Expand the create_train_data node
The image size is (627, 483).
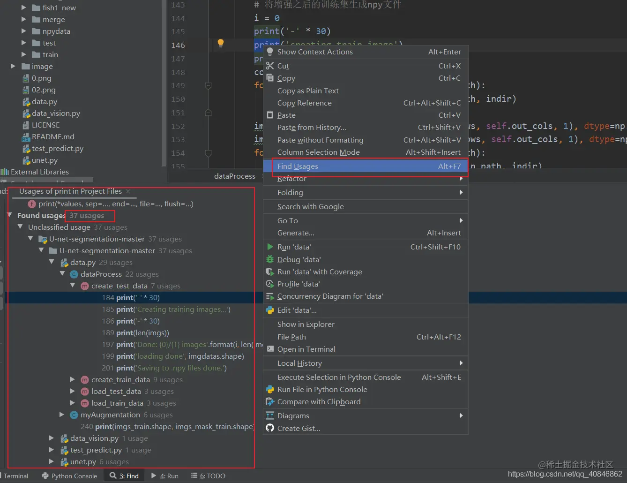pyautogui.click(x=73, y=379)
